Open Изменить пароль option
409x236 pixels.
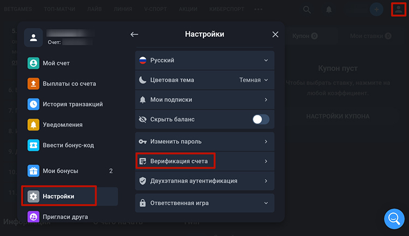tap(204, 141)
